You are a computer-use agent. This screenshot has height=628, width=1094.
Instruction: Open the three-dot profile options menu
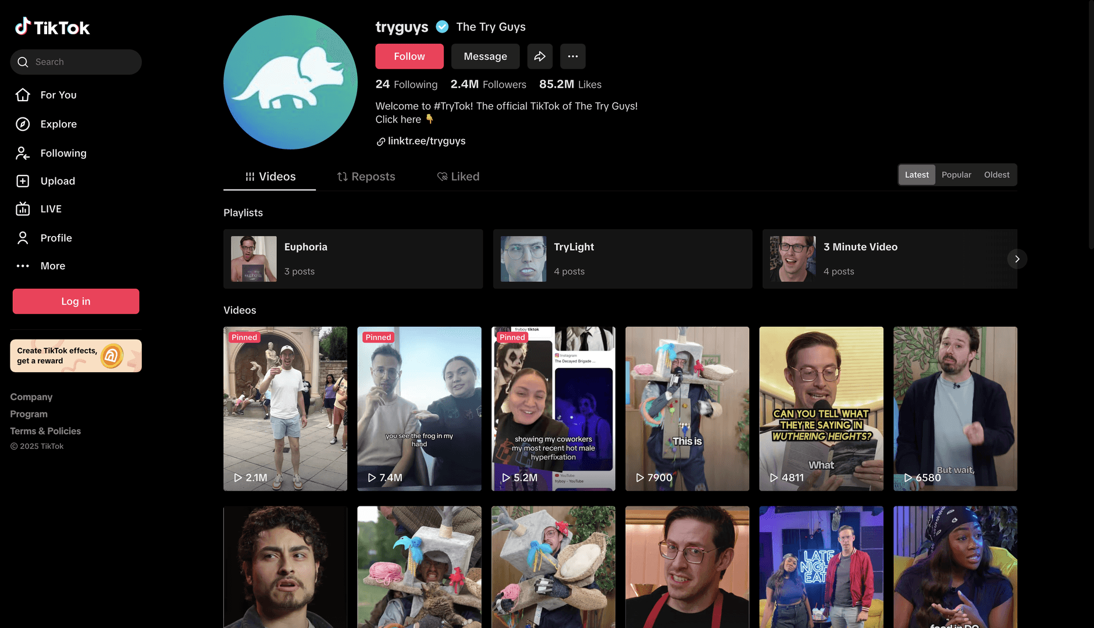(572, 56)
